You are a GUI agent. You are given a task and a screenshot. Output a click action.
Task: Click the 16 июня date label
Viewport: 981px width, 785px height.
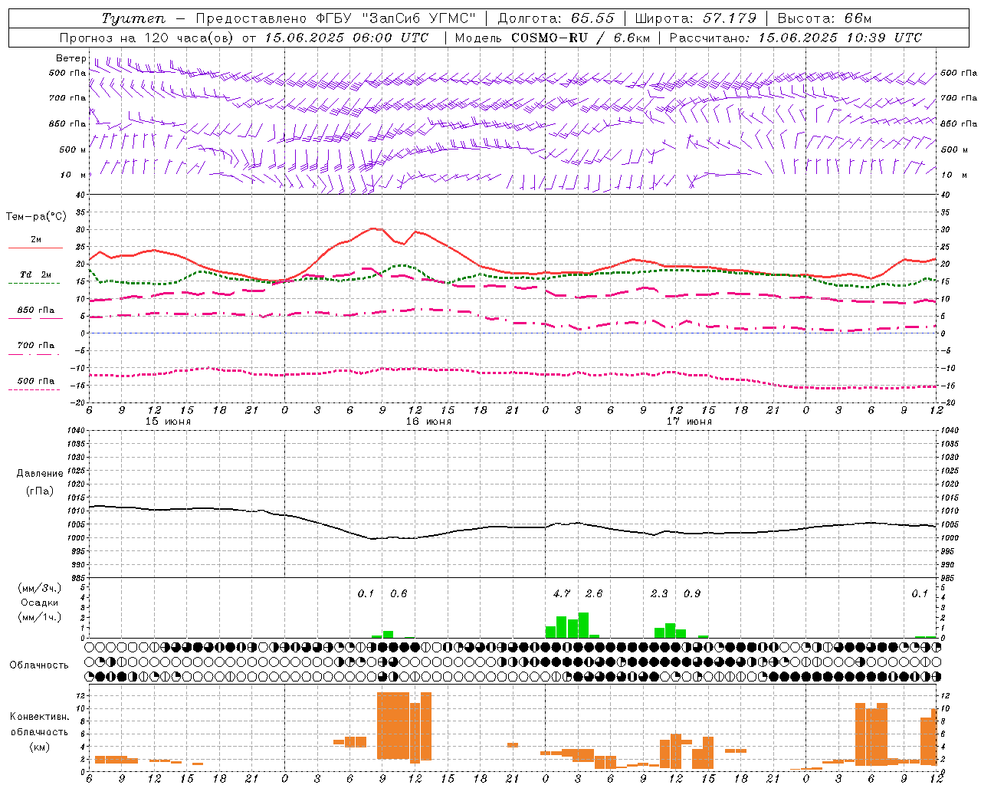428,422
